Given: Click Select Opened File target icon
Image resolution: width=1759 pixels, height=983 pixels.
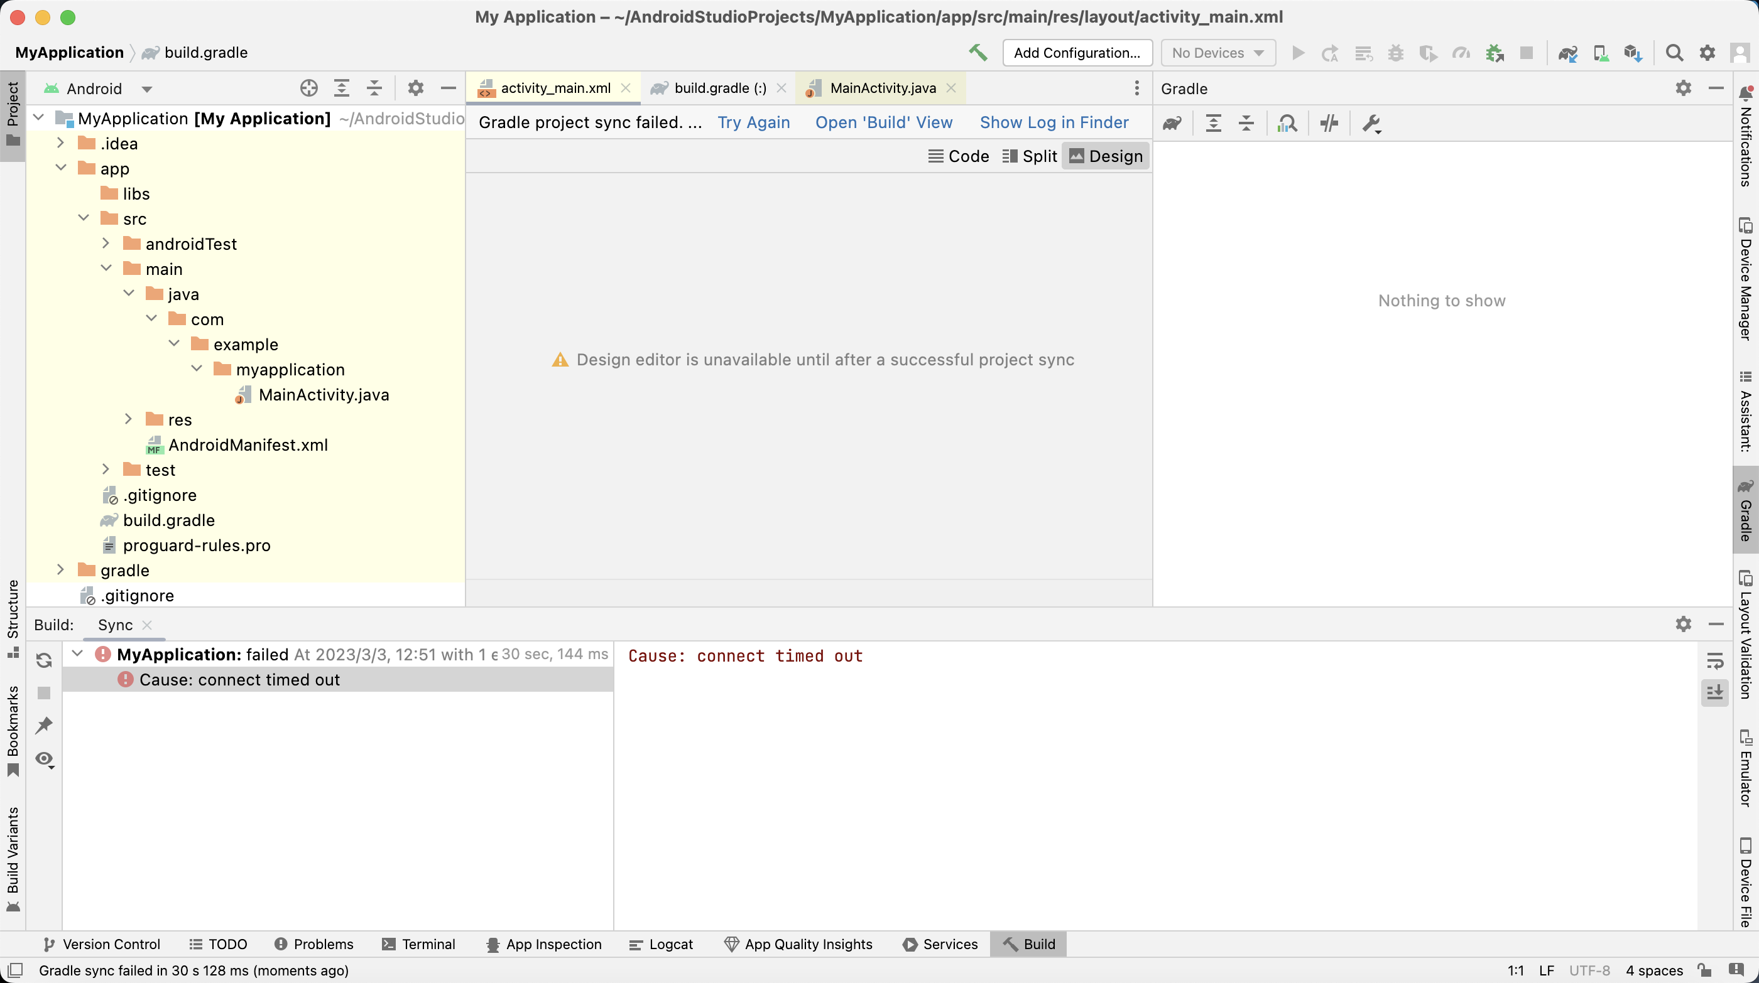Looking at the screenshot, I should 308,88.
